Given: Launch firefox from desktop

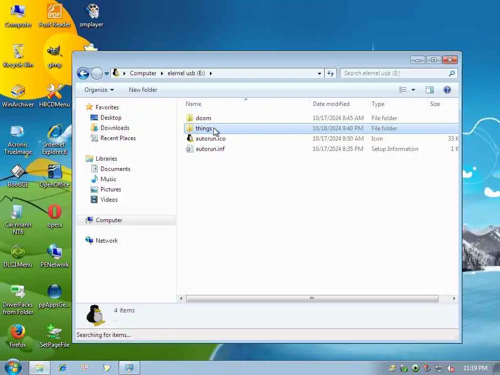Looking at the screenshot, I should click(x=18, y=336).
